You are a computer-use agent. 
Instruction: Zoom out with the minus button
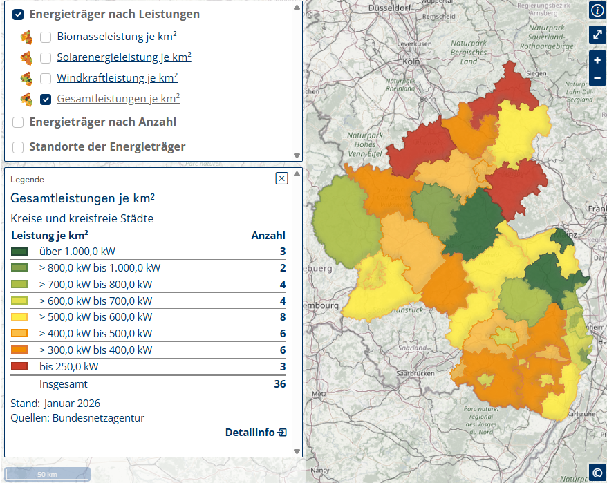(x=597, y=77)
